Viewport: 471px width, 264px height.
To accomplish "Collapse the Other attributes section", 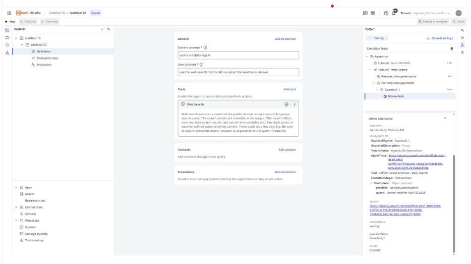I will (x=444, y=118).
